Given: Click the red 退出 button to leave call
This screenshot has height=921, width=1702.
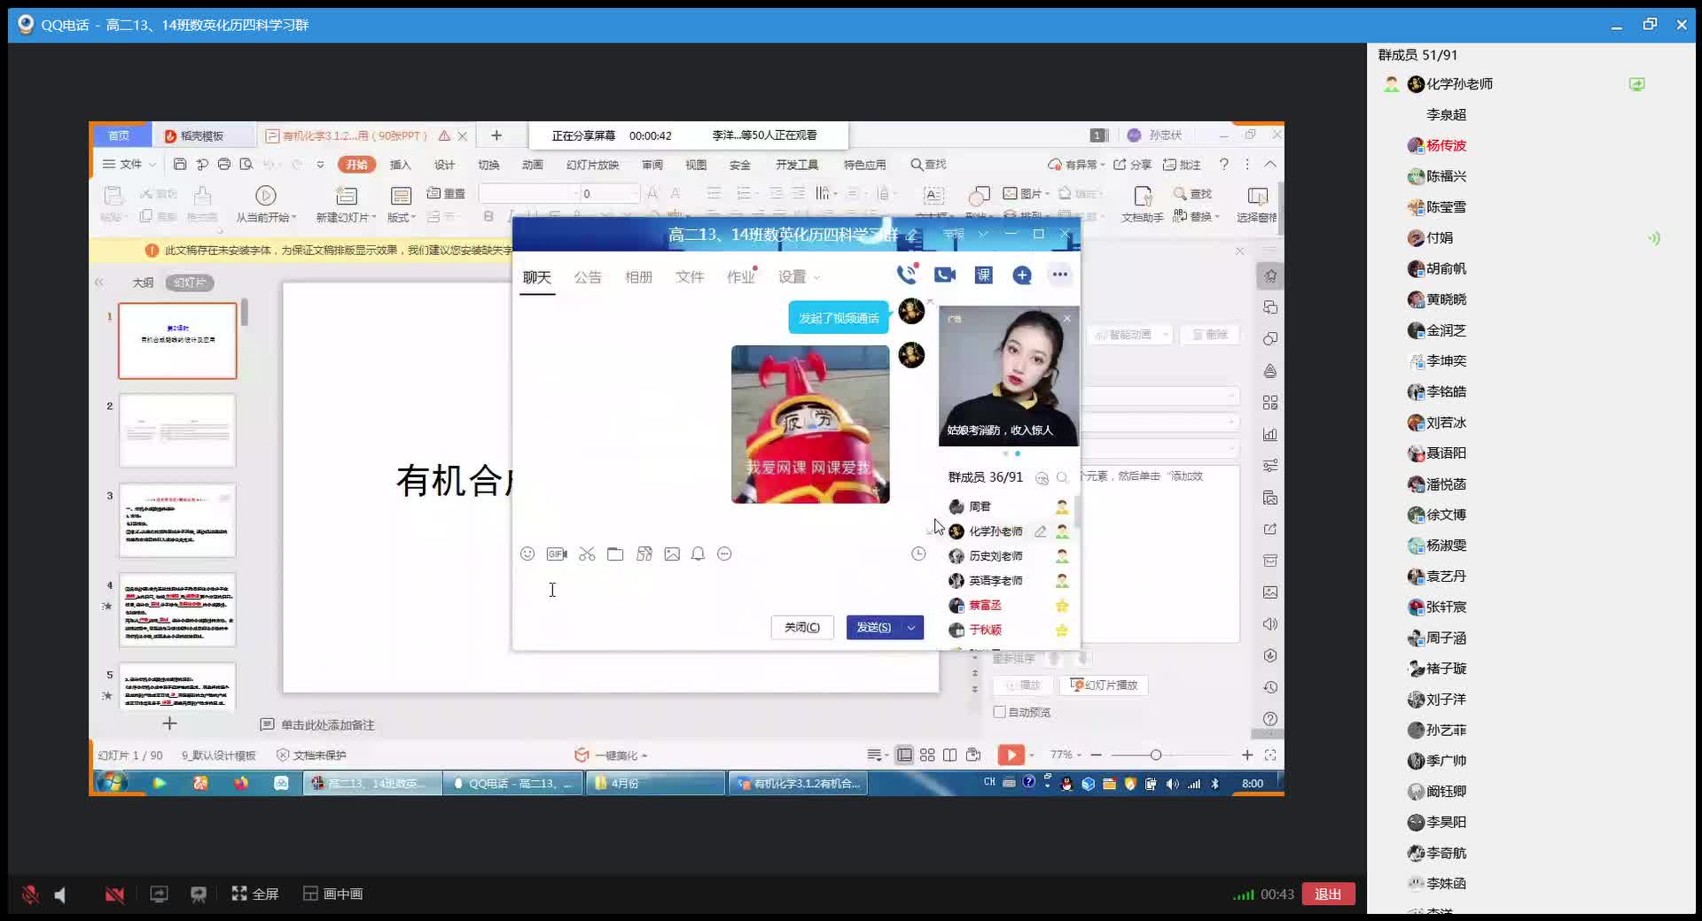Looking at the screenshot, I should pyautogui.click(x=1327, y=894).
